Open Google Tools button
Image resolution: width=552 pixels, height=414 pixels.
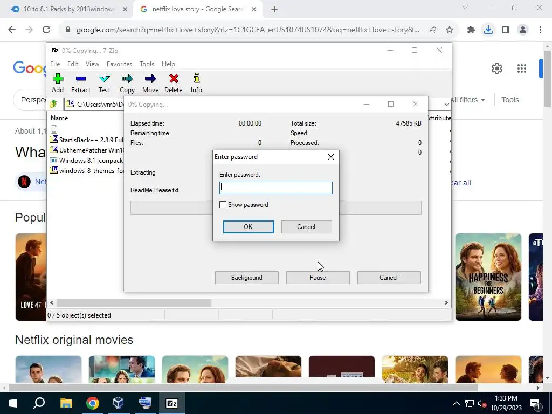510,100
